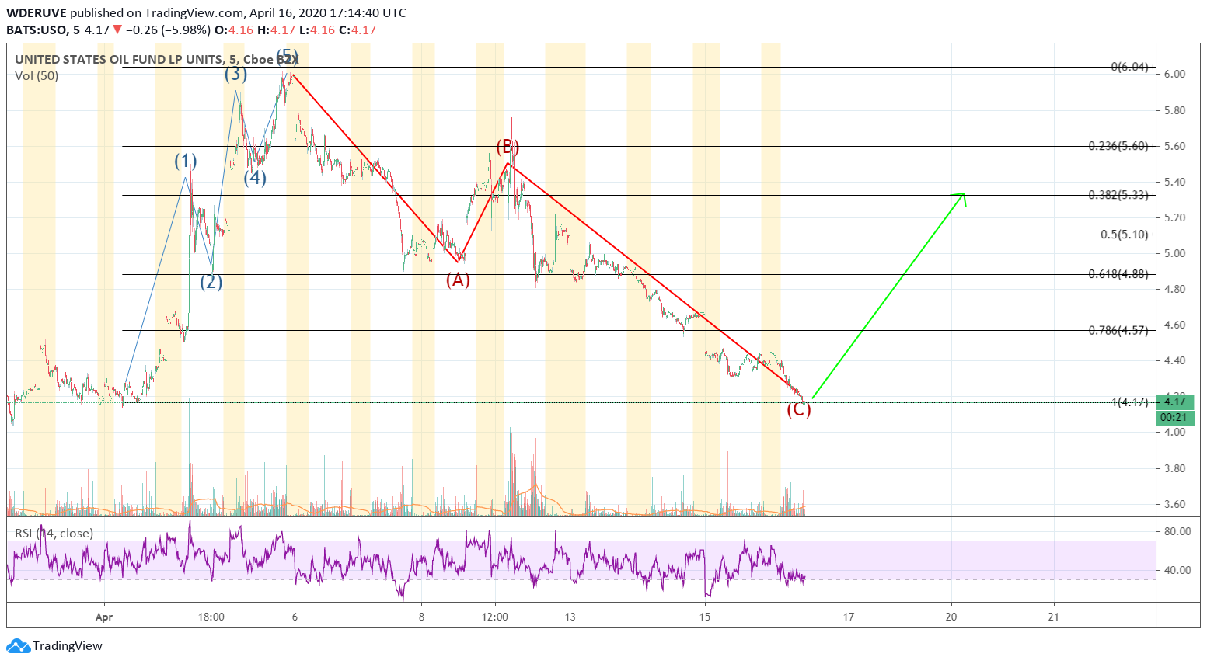
Task: Click the 15 date on time axis
Action: point(705,617)
